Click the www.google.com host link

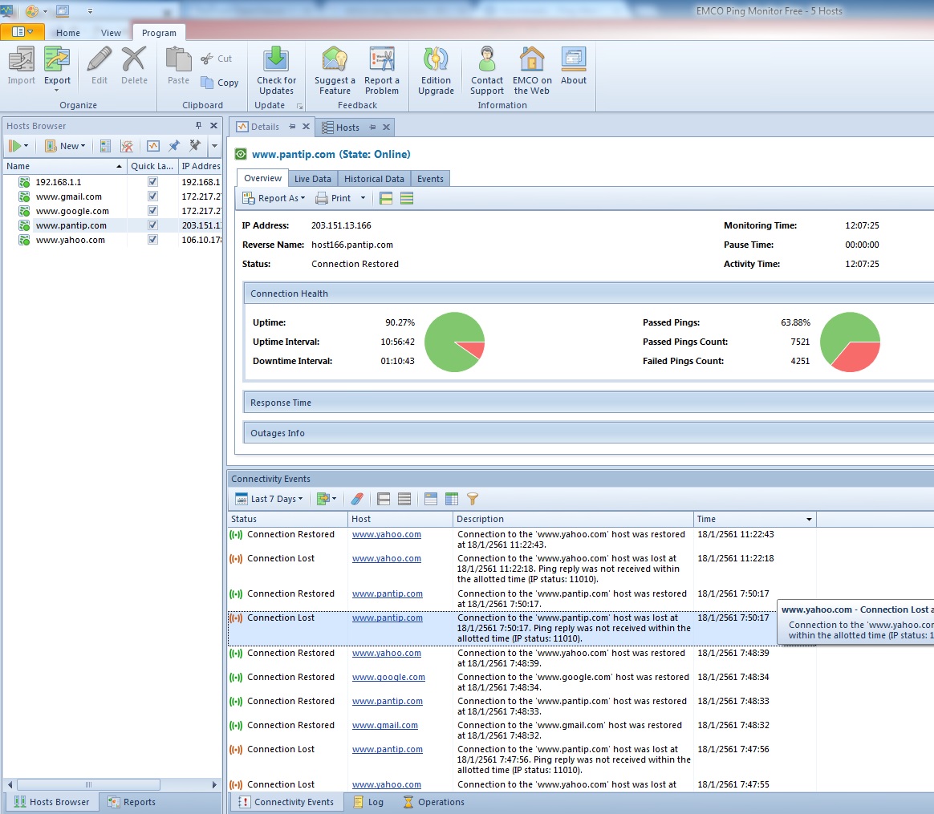[x=388, y=677]
